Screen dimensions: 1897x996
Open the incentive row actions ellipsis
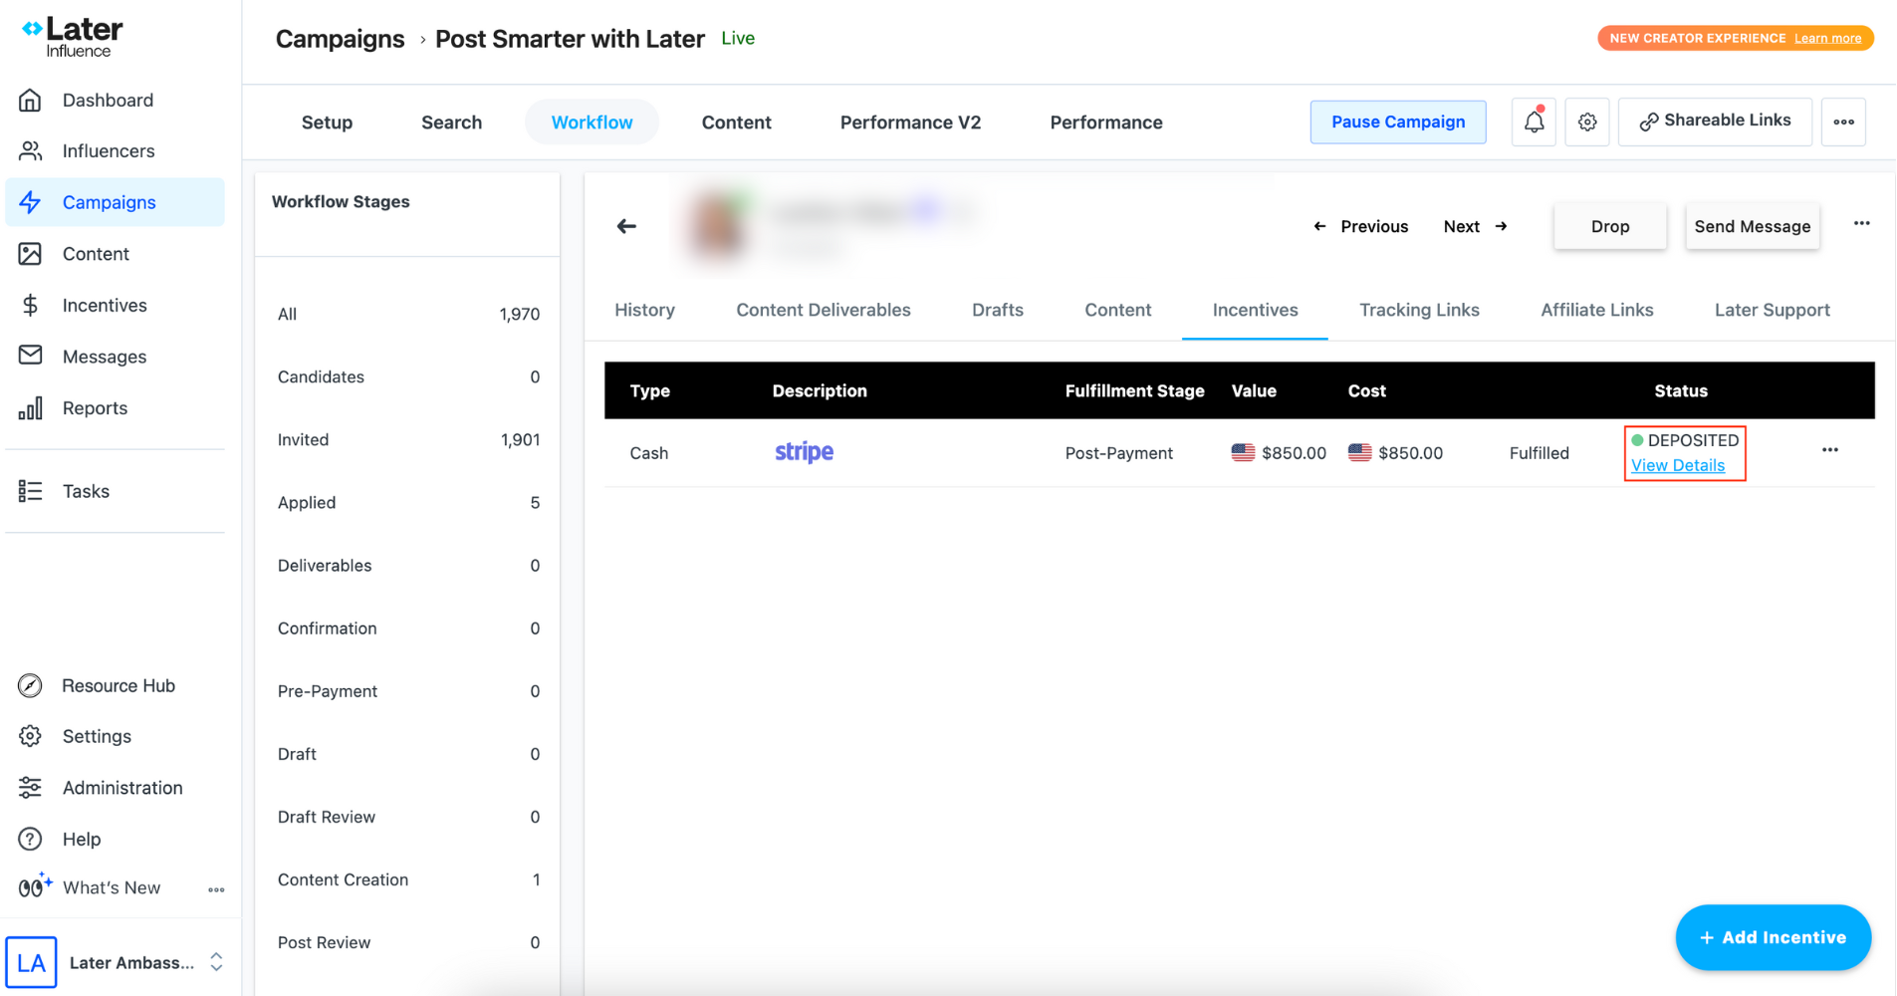coord(1829,450)
